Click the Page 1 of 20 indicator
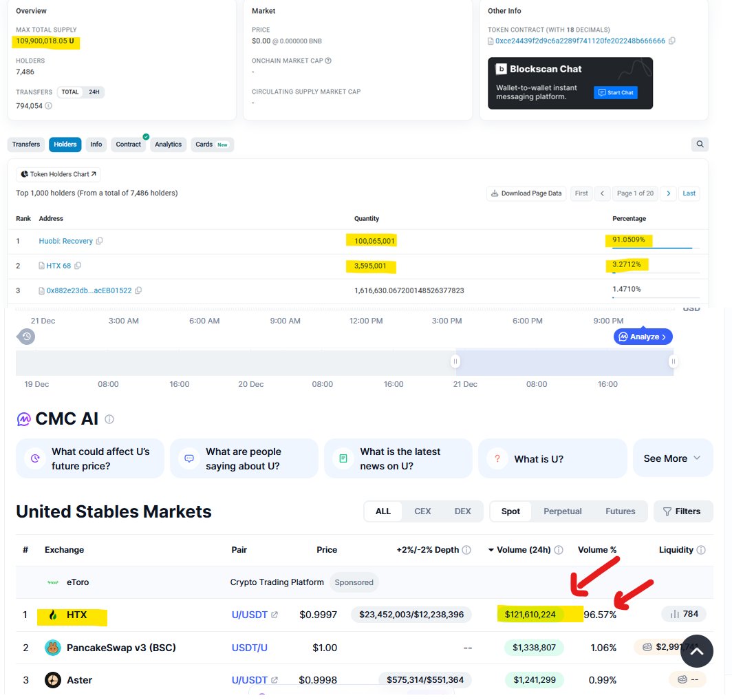The width and height of the screenshot is (732, 700). pyautogui.click(x=635, y=193)
